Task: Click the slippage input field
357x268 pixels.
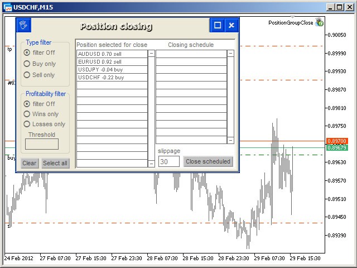Action: (x=169, y=161)
